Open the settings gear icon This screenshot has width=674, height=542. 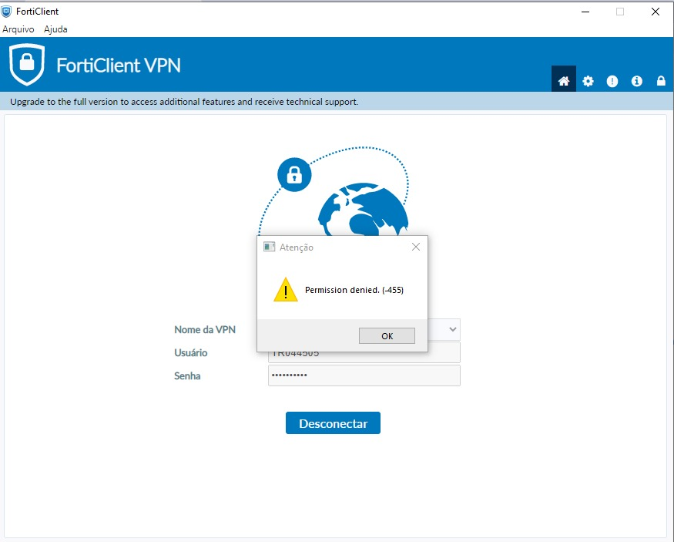coord(588,81)
